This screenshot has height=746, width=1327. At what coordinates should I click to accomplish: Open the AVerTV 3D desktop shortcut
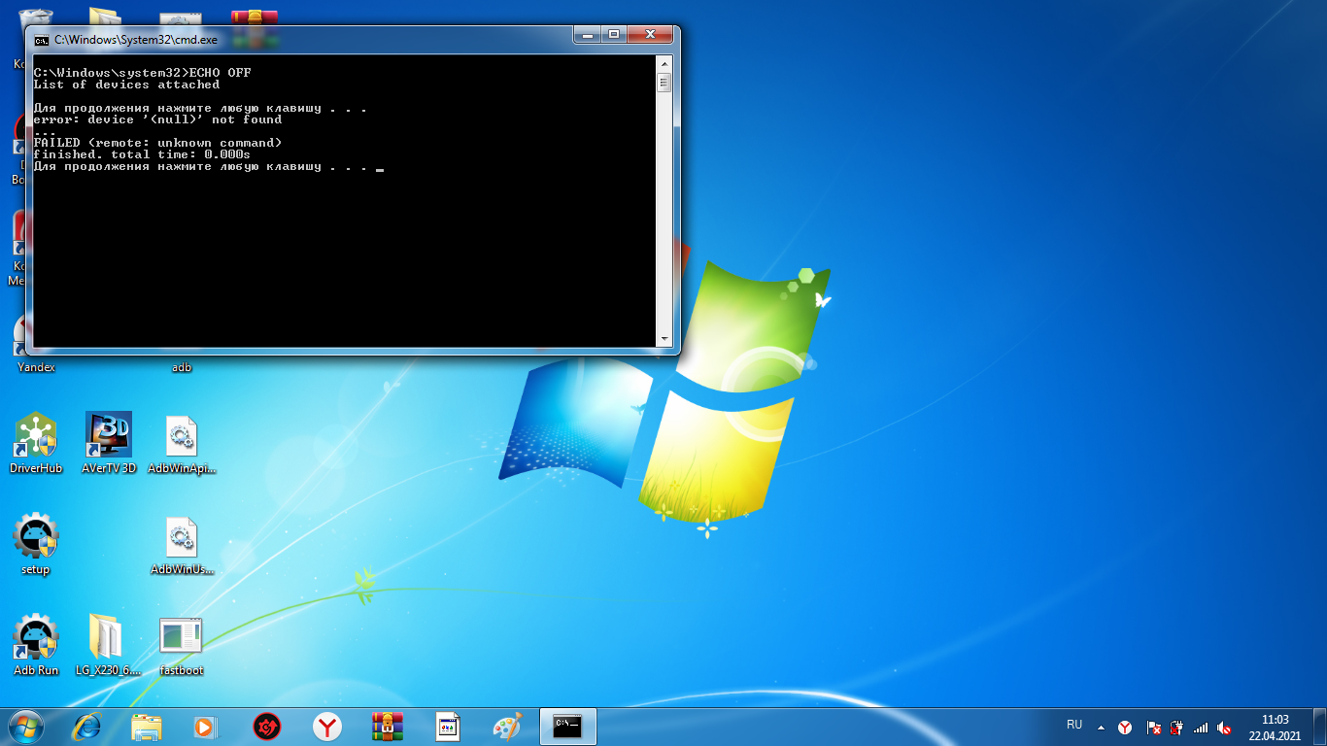coord(109,443)
